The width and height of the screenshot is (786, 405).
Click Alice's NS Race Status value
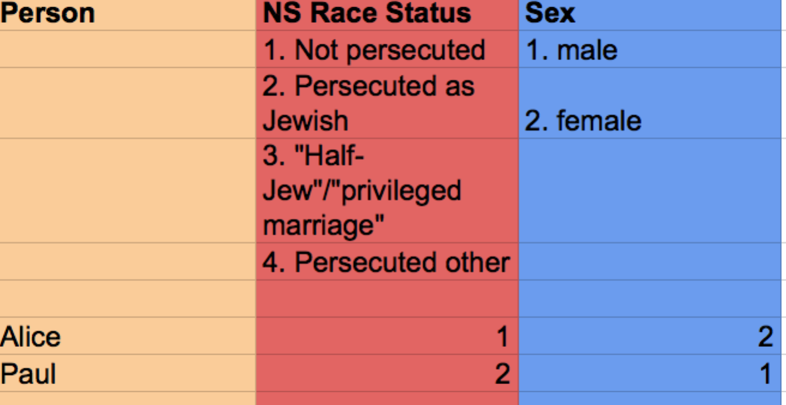pyautogui.click(x=387, y=336)
